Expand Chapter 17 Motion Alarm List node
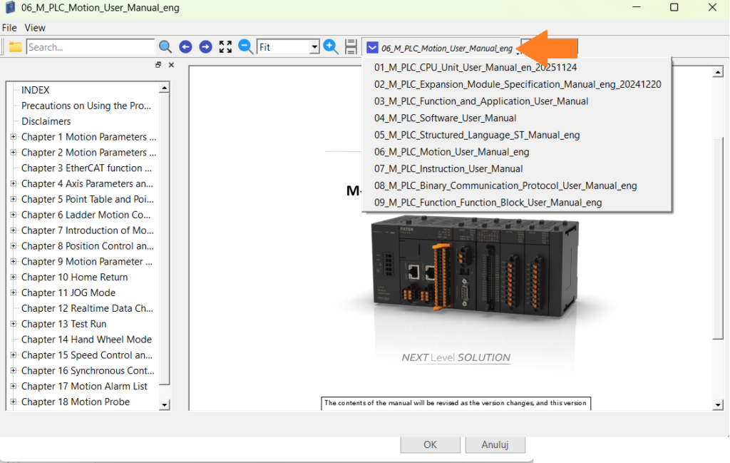This screenshot has width=730, height=463. (14, 386)
